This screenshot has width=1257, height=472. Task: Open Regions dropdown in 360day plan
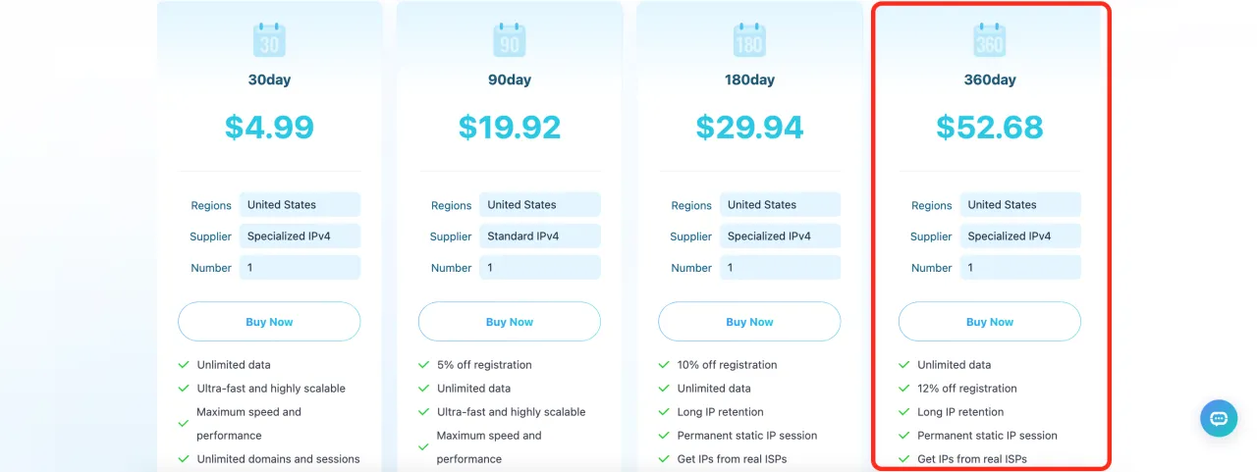click(1020, 205)
